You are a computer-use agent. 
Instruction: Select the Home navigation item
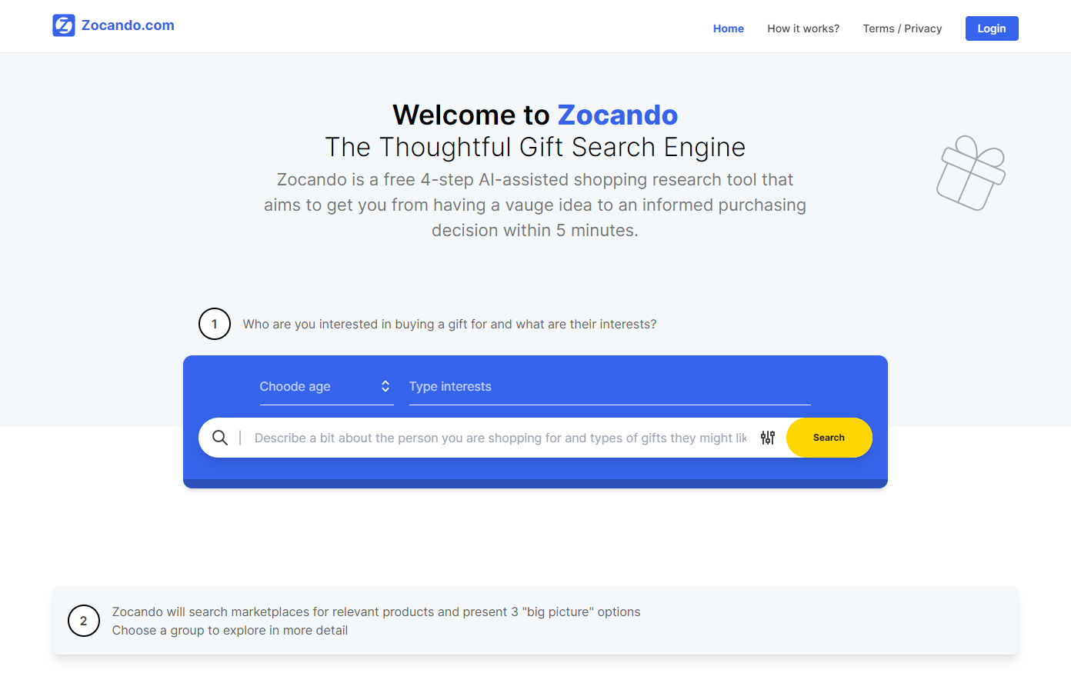pos(728,28)
